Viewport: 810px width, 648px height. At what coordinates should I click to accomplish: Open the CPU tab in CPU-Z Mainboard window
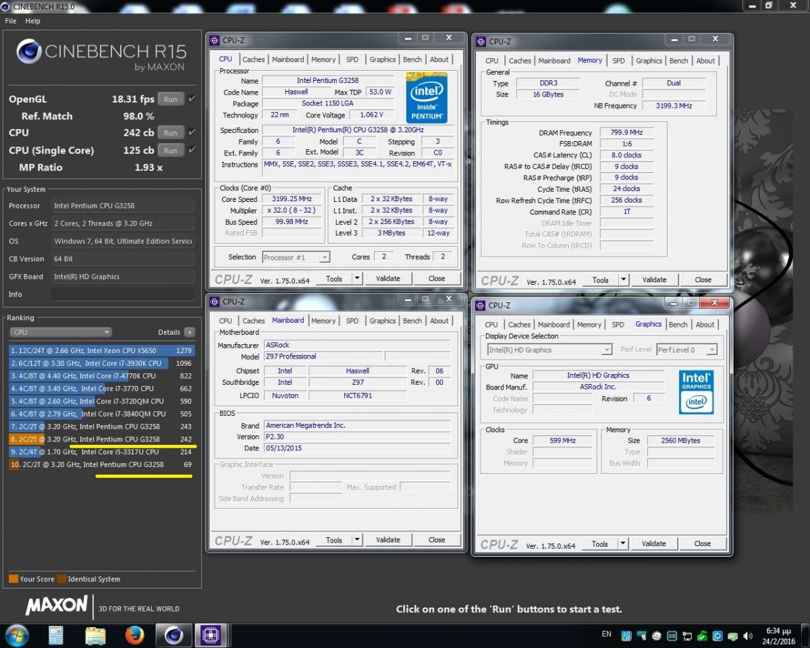click(225, 321)
